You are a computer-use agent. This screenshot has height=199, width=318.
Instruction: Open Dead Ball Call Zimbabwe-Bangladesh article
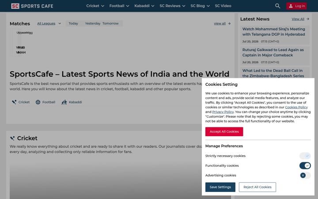pyautogui.click(x=273, y=73)
